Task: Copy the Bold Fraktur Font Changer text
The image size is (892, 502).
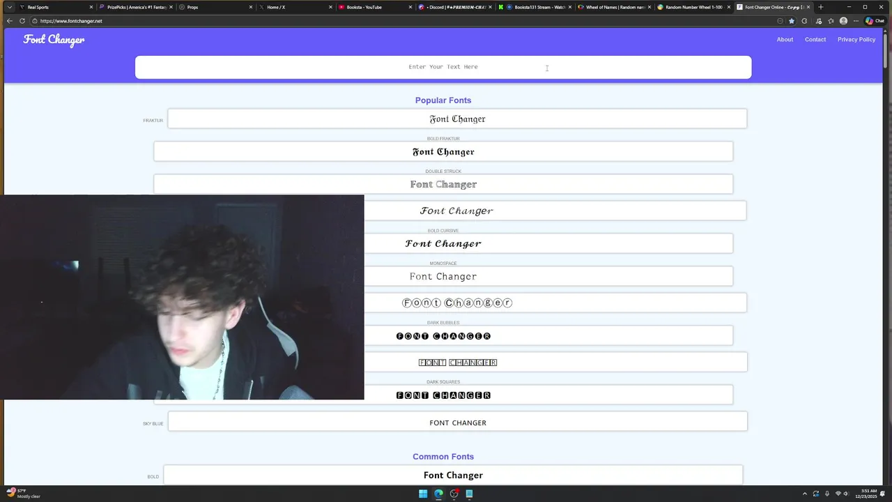Action: pos(443,151)
